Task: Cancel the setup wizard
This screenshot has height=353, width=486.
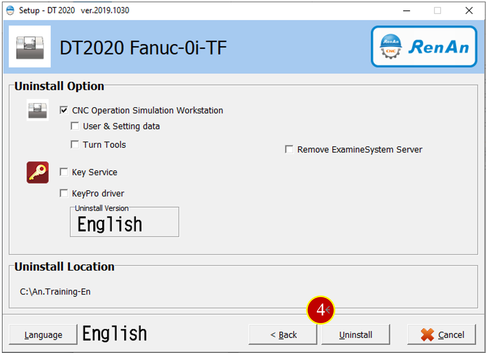Action: pos(442,335)
